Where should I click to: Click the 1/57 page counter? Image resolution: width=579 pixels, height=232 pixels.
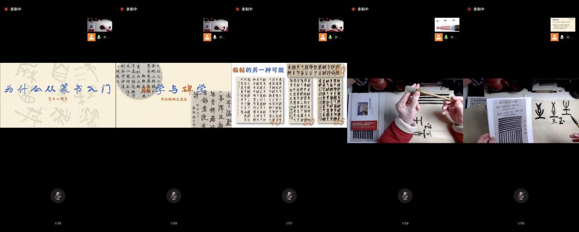click(289, 223)
